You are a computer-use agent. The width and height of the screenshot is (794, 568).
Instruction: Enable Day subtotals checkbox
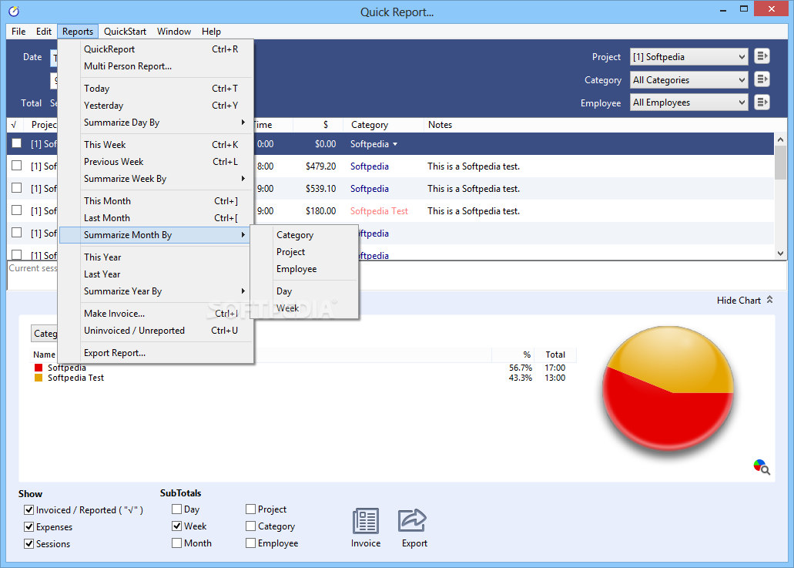pos(176,509)
